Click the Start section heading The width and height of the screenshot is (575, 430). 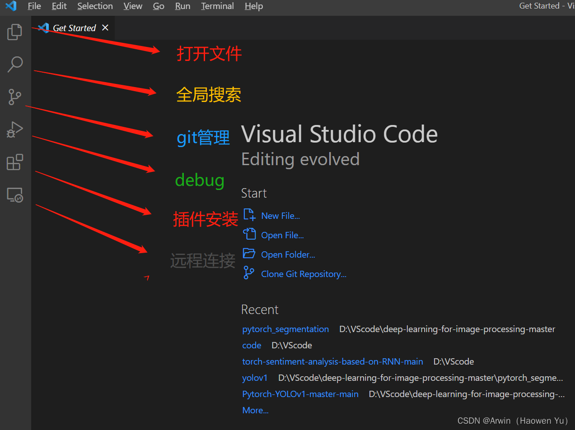click(x=254, y=193)
